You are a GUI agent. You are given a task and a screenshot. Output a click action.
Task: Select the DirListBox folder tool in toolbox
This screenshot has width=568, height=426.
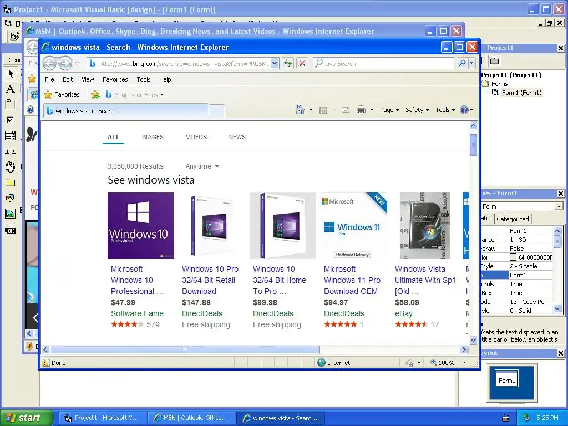pos(11,182)
